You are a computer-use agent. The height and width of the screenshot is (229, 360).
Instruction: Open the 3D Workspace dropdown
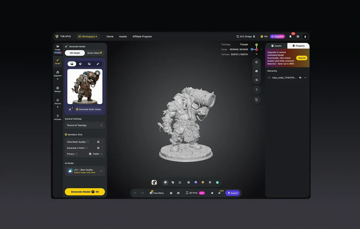coord(88,36)
